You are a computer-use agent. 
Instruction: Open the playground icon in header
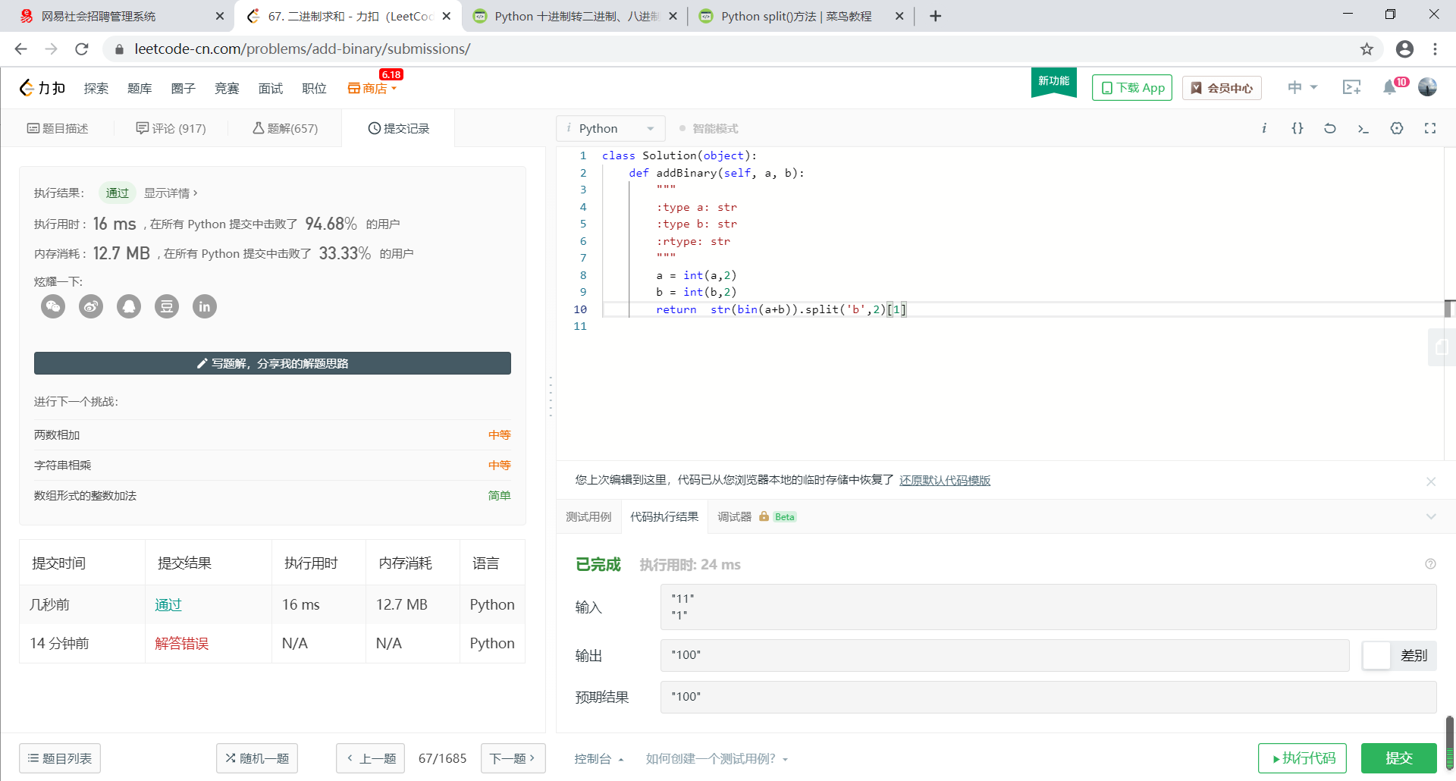click(x=1351, y=87)
